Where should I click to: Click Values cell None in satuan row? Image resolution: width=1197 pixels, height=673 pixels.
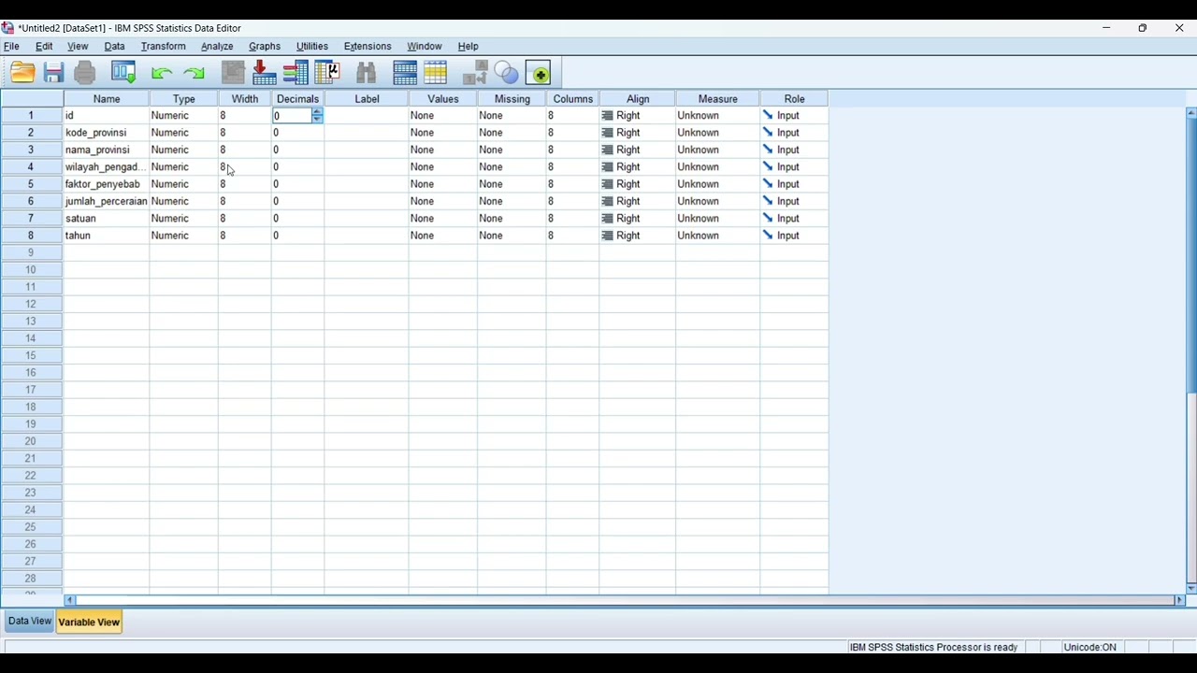tap(442, 219)
